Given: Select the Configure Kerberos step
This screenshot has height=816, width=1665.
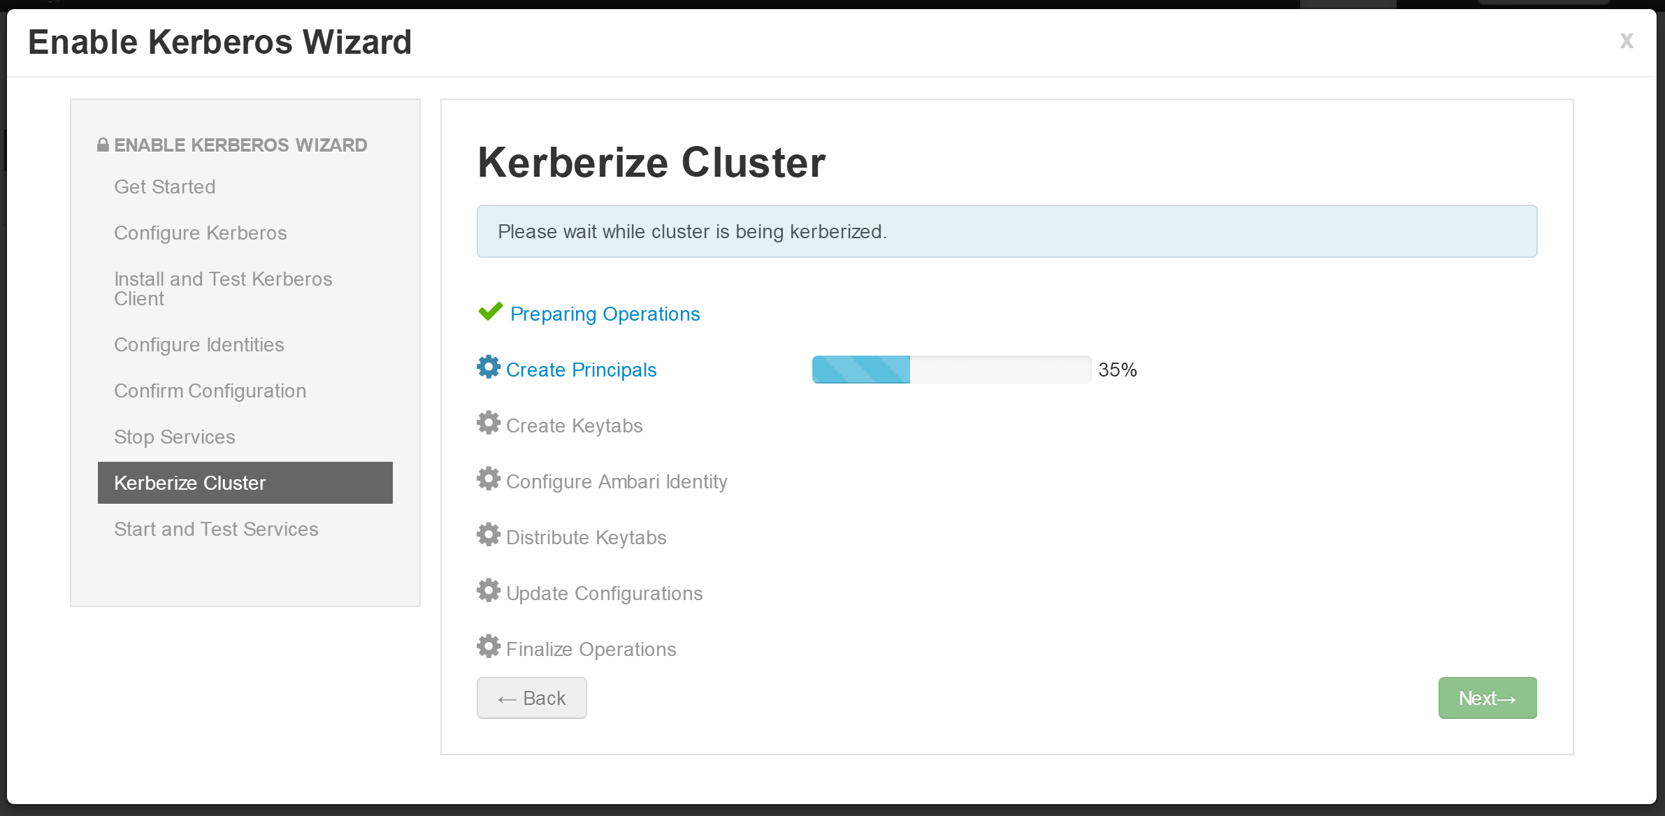Looking at the screenshot, I should 201,233.
